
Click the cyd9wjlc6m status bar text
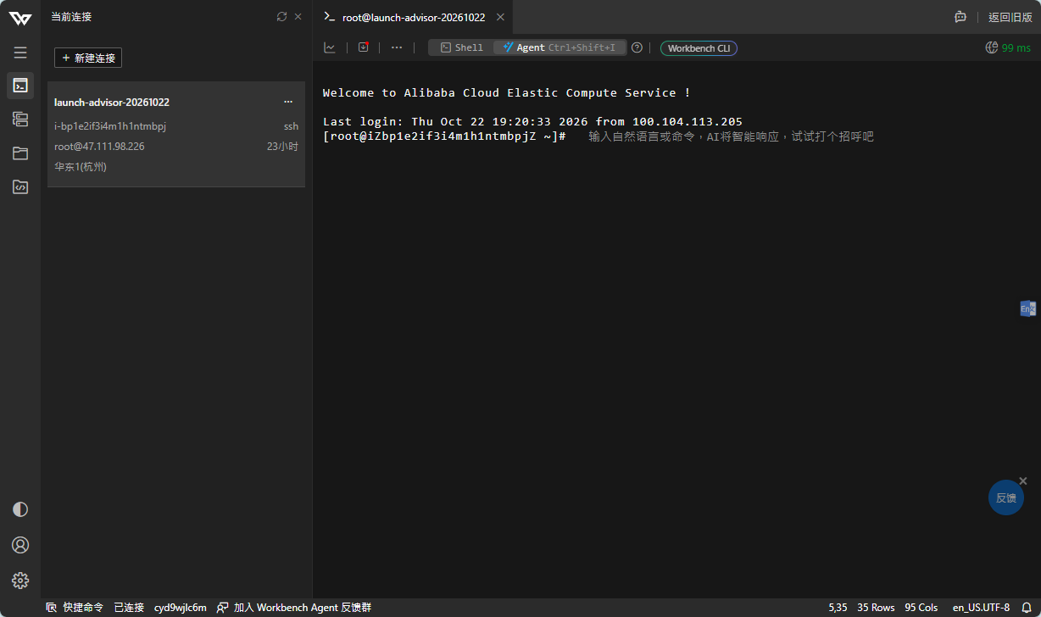180,608
